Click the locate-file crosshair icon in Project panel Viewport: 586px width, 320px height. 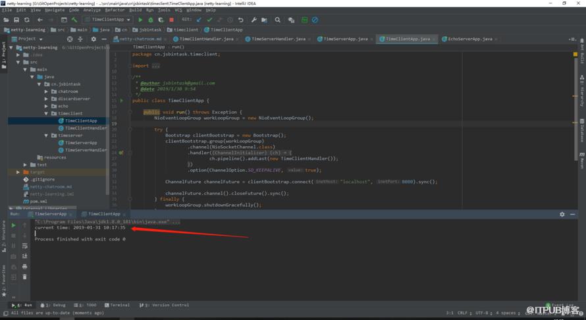point(70,39)
